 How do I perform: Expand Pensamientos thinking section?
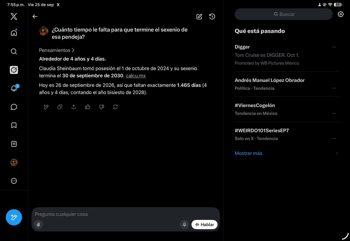pos(57,50)
